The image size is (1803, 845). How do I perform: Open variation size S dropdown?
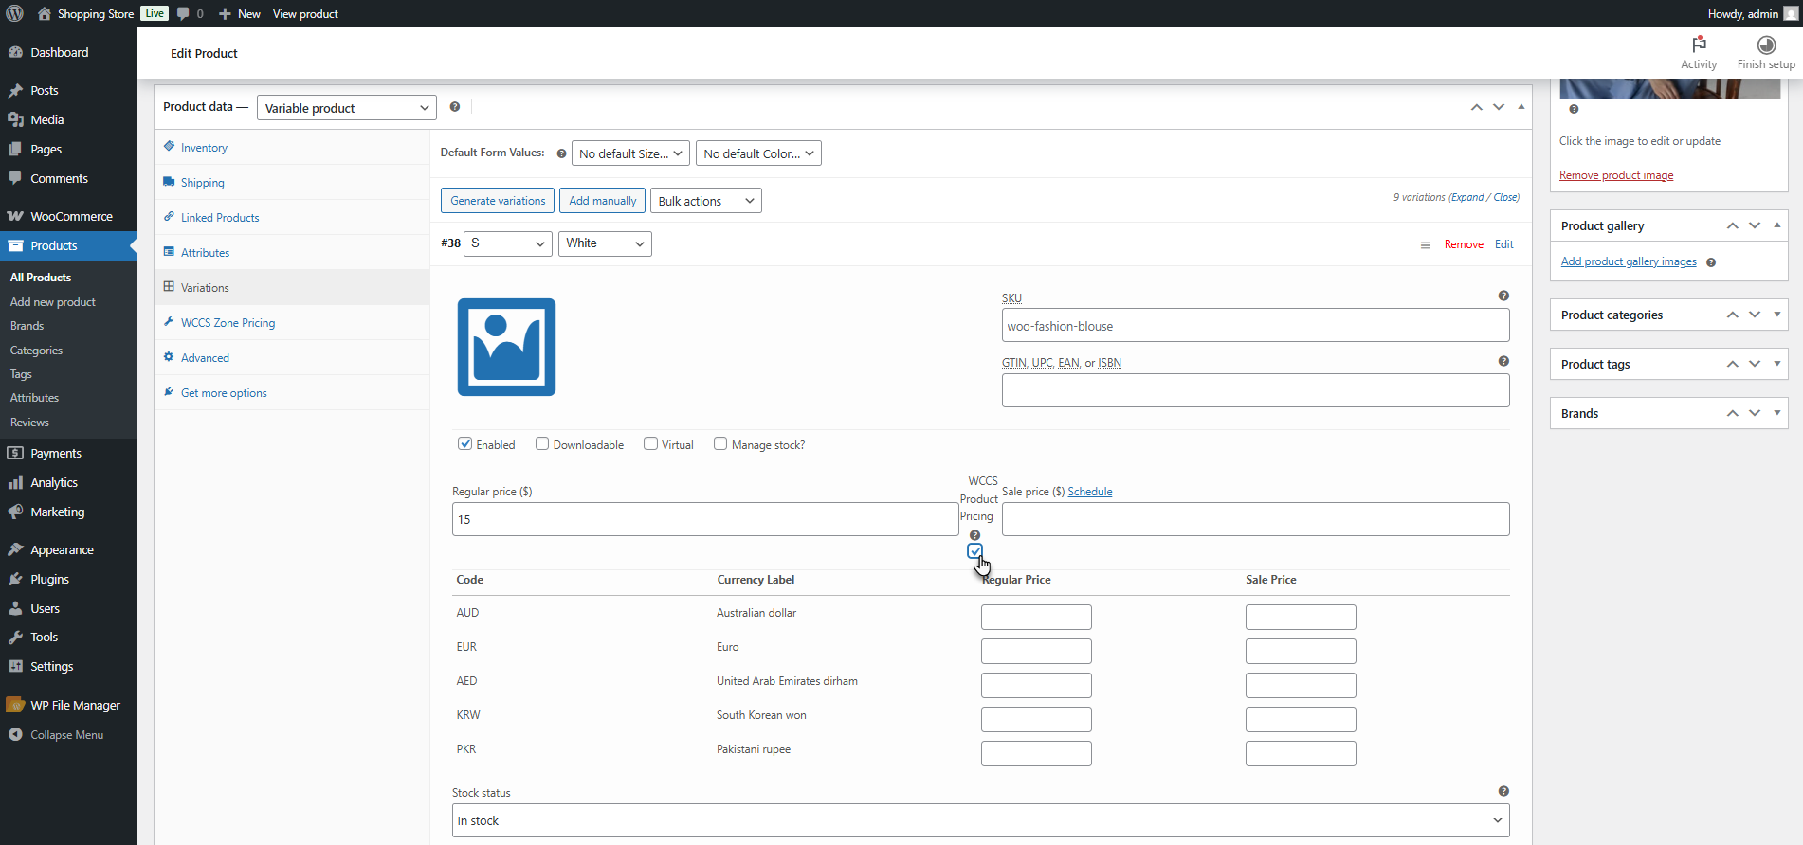[509, 243]
